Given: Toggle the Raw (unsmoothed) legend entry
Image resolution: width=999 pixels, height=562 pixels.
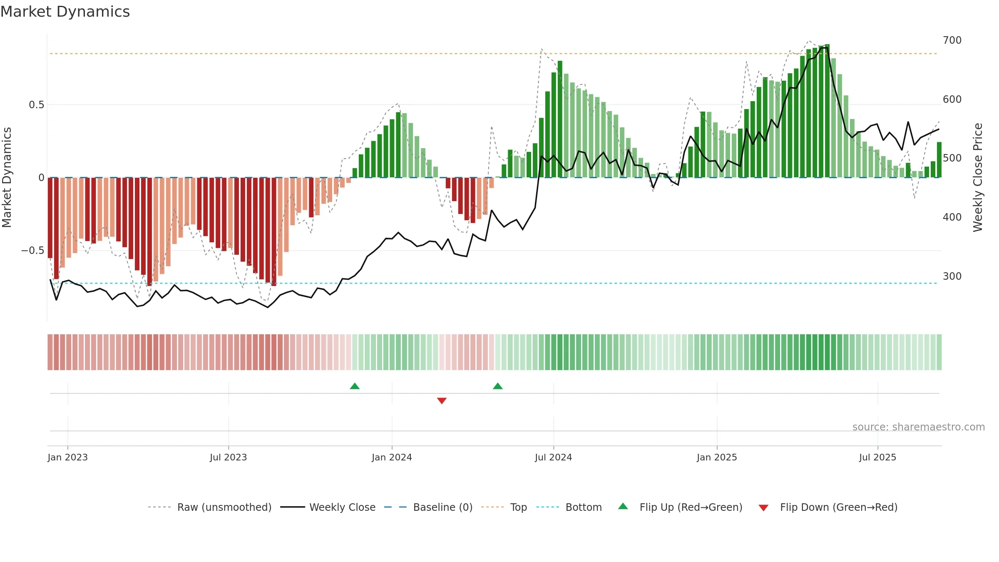Looking at the screenshot, I should pos(210,507).
